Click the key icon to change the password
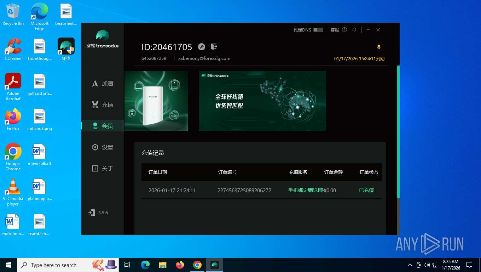 pyautogui.click(x=202, y=47)
